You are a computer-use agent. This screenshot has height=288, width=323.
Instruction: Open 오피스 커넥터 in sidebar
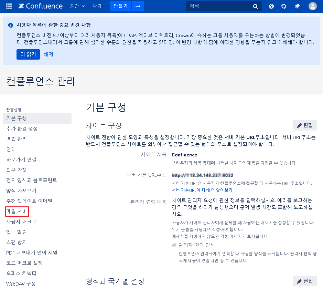[21, 273]
